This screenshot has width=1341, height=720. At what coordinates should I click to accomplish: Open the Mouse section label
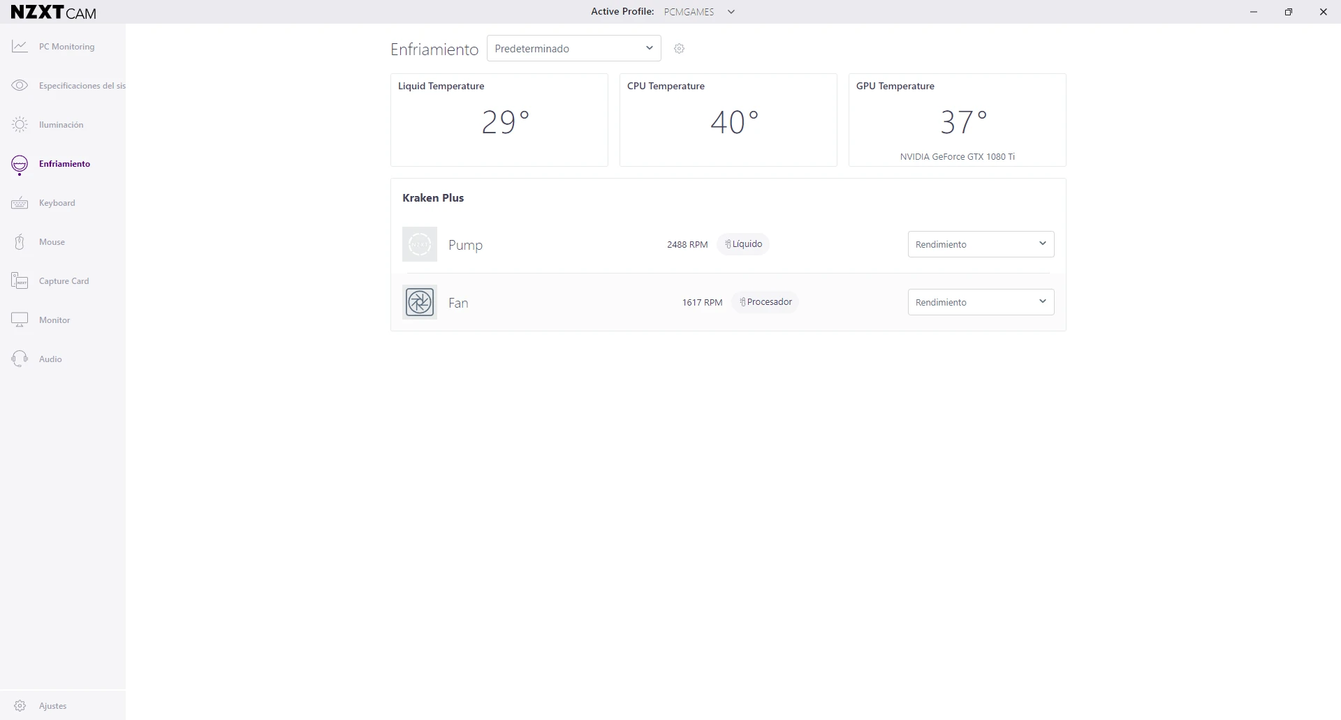point(52,242)
